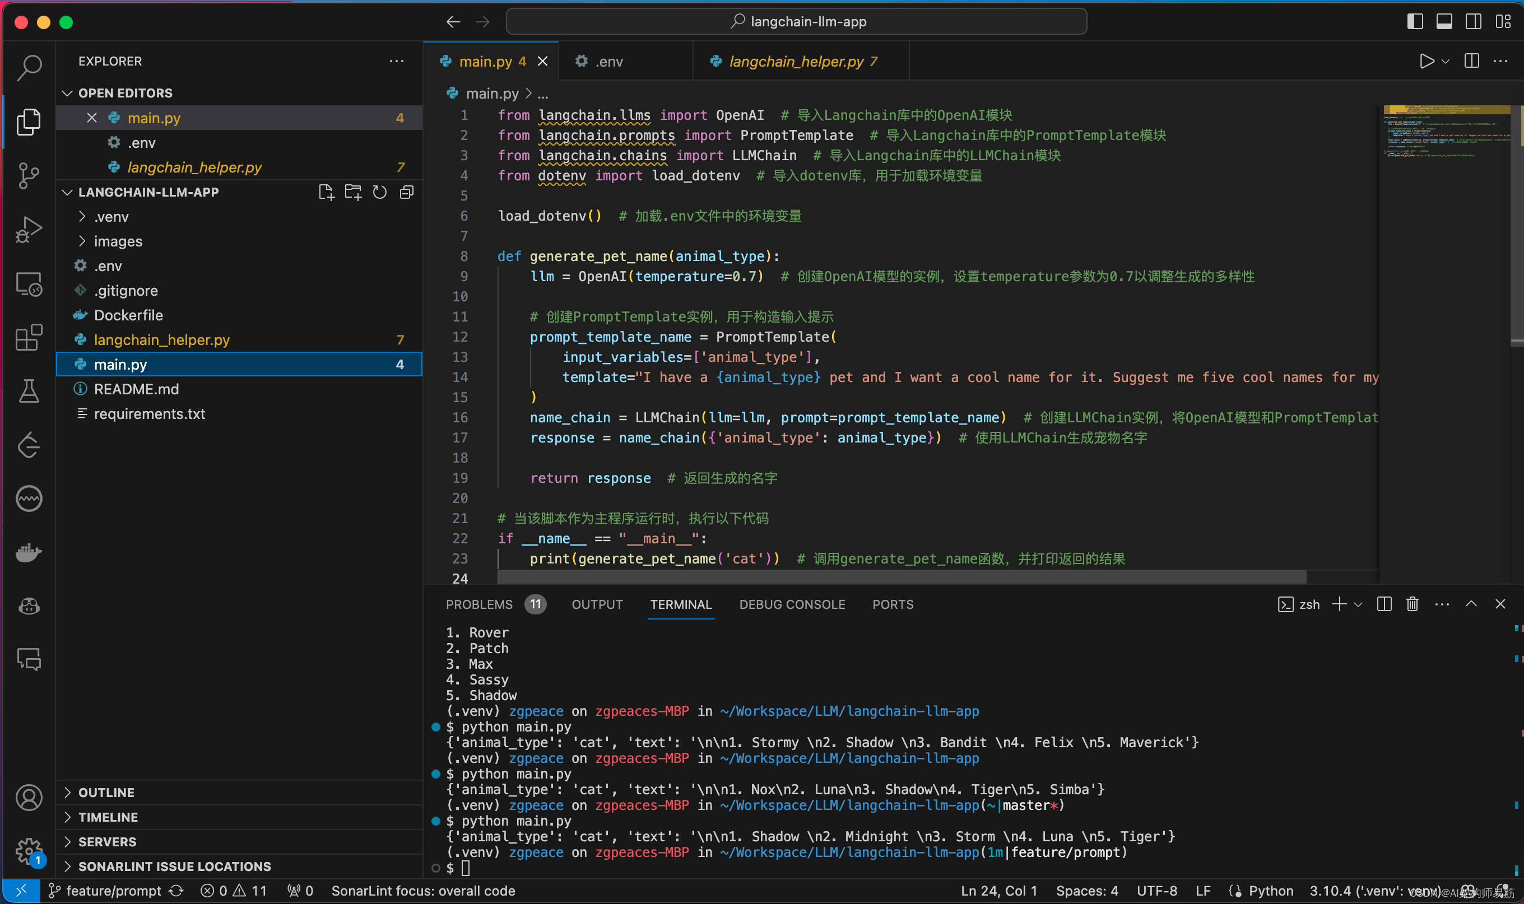Open the Source Control view
The image size is (1524, 904).
[29, 176]
